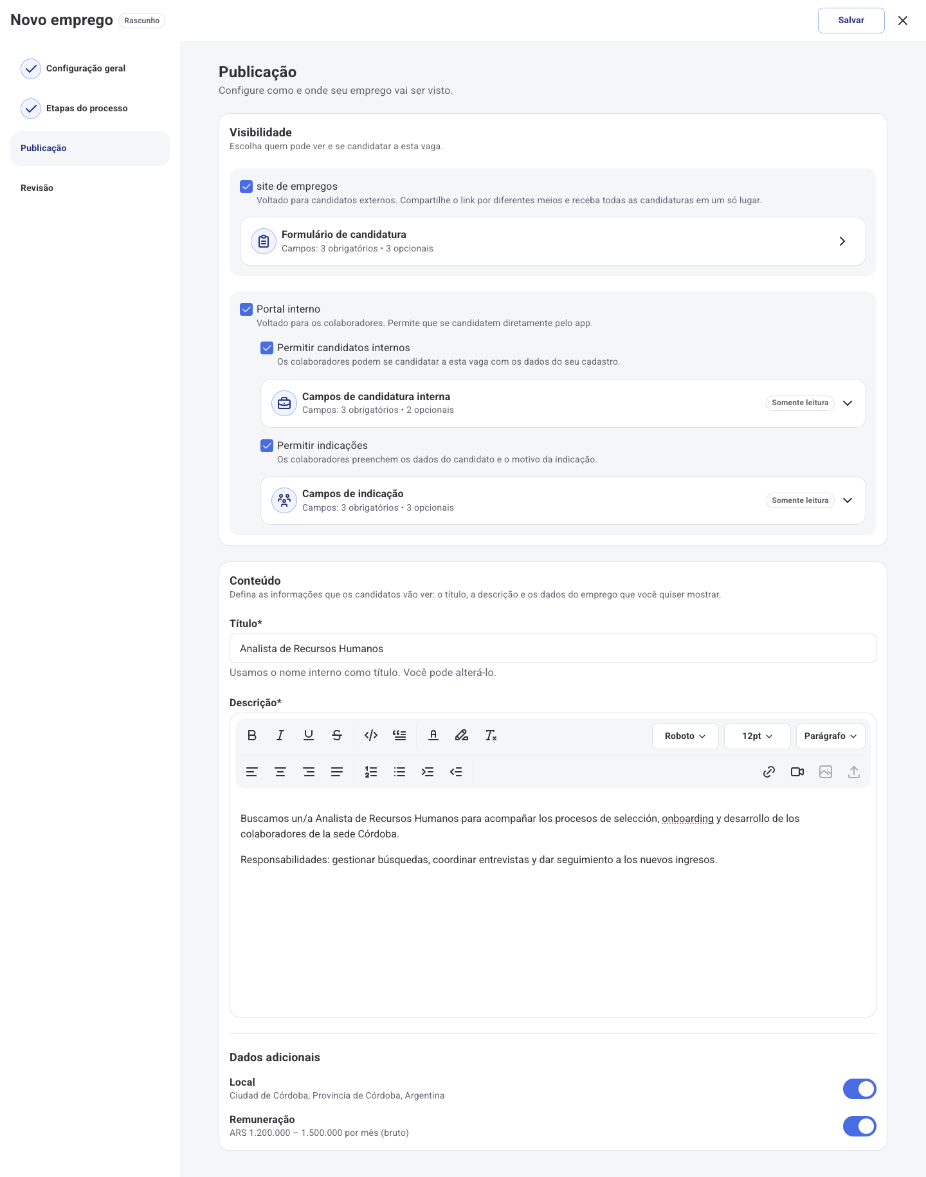
Task: Underline the selected description text
Action: coord(309,735)
